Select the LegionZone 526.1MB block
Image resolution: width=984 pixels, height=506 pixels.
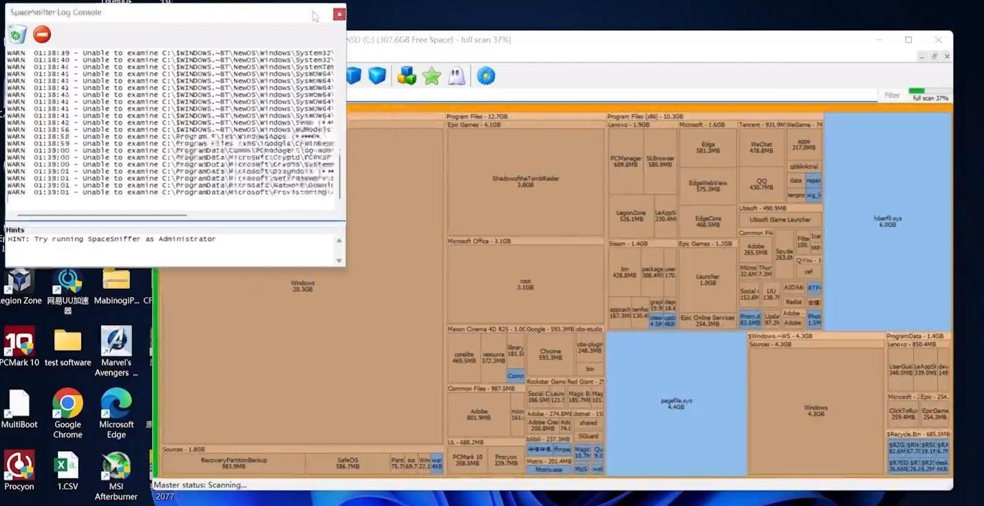coord(631,217)
